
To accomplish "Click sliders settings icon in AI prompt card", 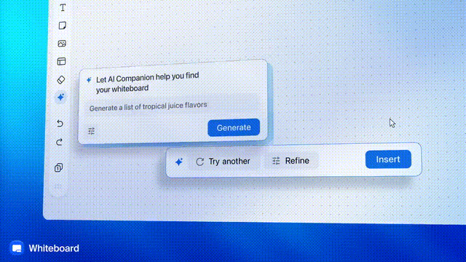I will pyautogui.click(x=91, y=131).
